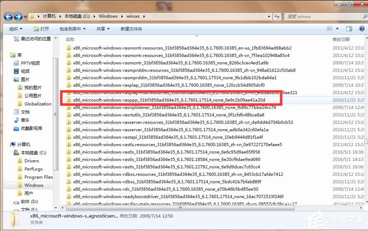Go back with the Back arrow button
This screenshot has width=368, height=231.
point(8,16)
